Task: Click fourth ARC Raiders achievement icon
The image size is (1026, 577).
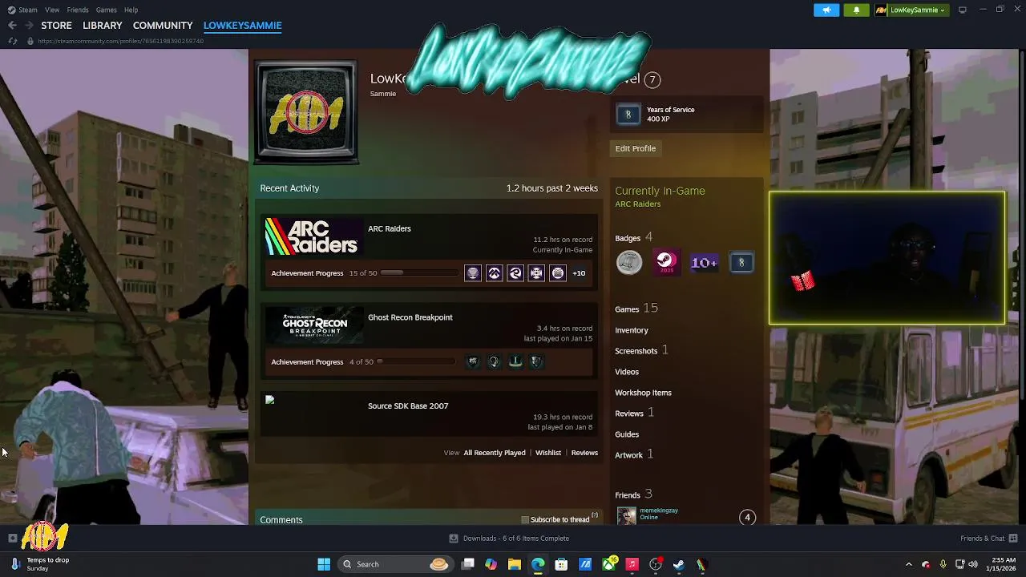Action: (537, 273)
